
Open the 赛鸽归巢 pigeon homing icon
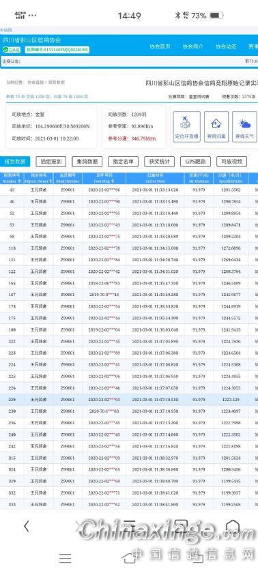[x=216, y=127]
